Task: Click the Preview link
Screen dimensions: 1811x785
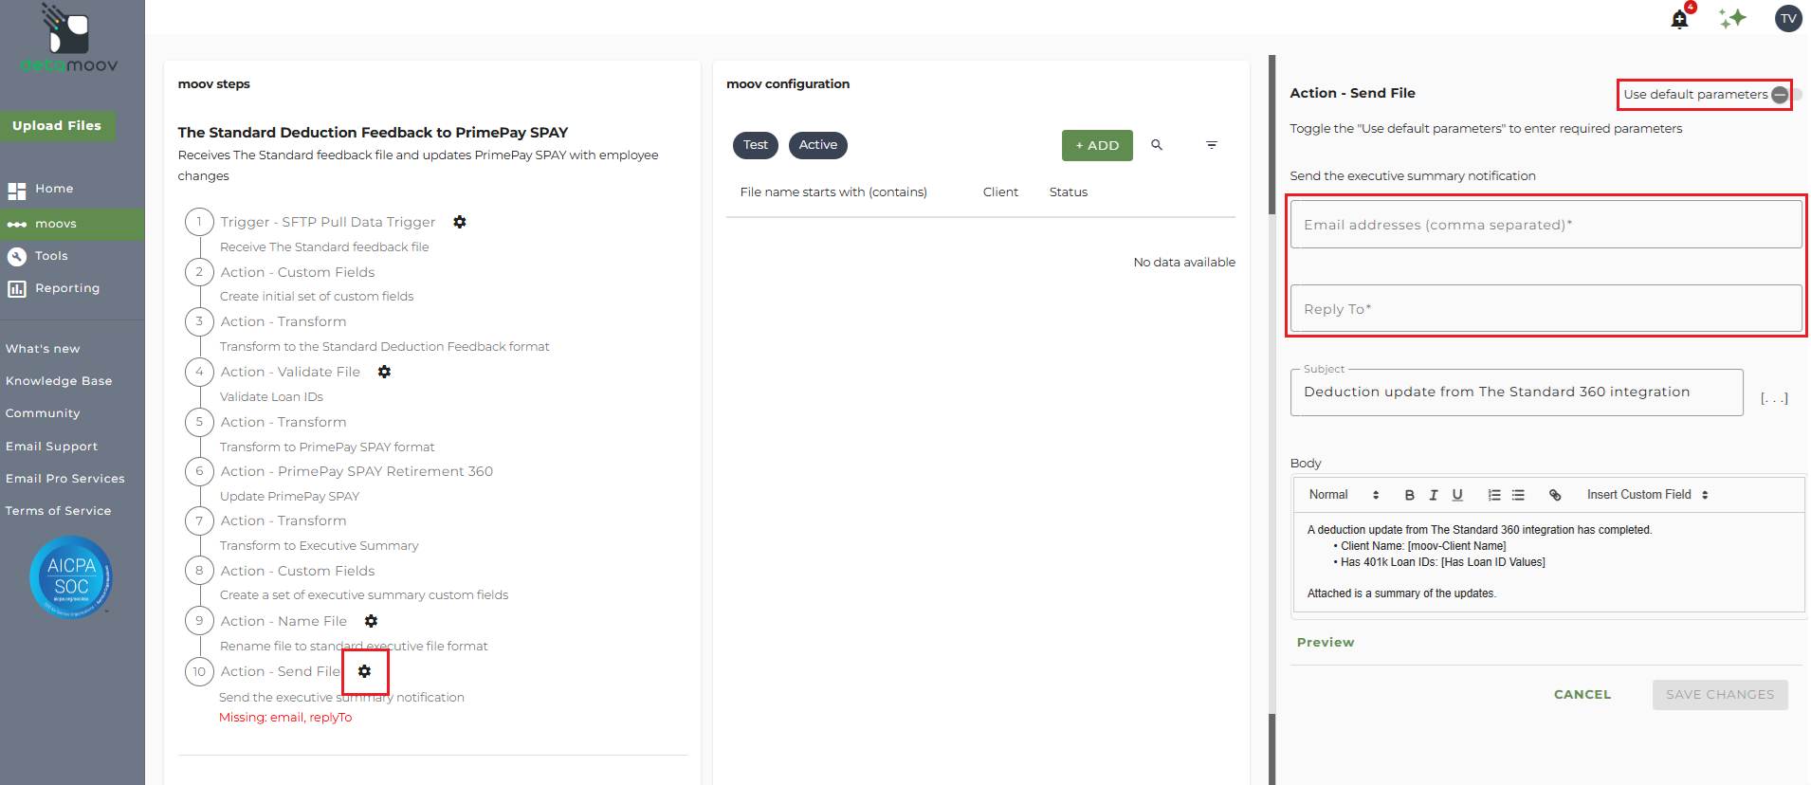Action: [1326, 643]
